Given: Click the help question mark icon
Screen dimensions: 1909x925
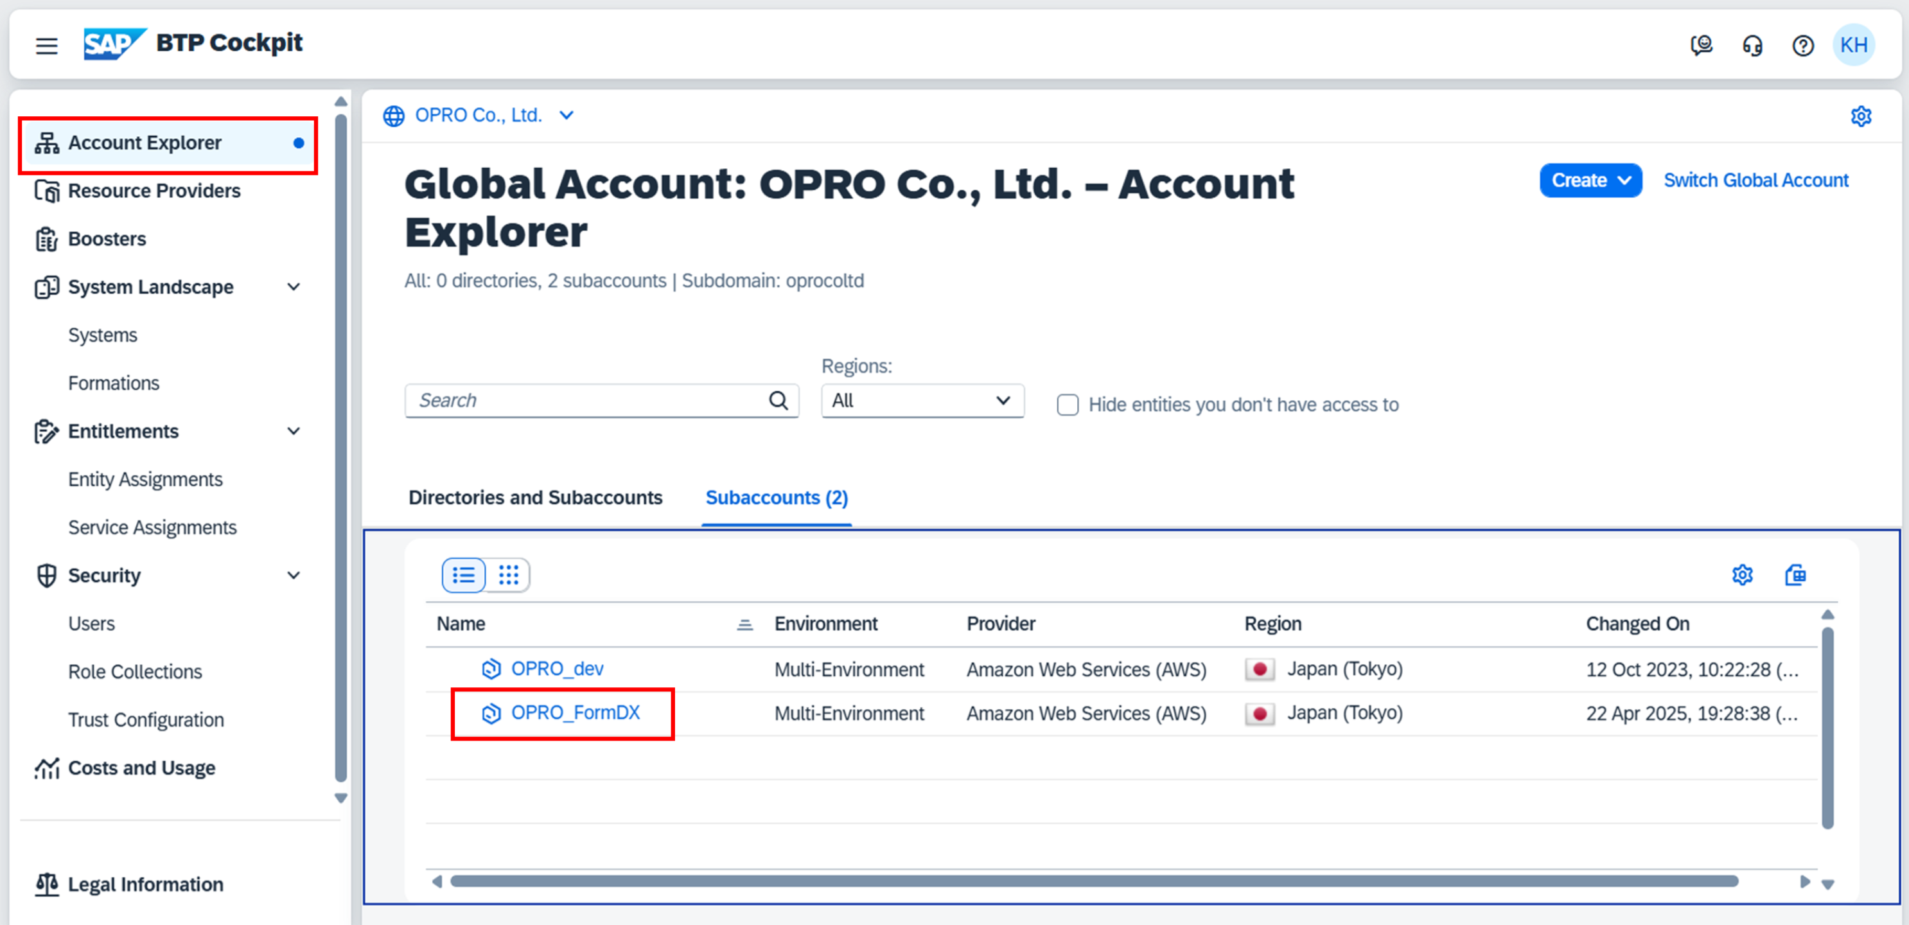Looking at the screenshot, I should click(x=1802, y=45).
